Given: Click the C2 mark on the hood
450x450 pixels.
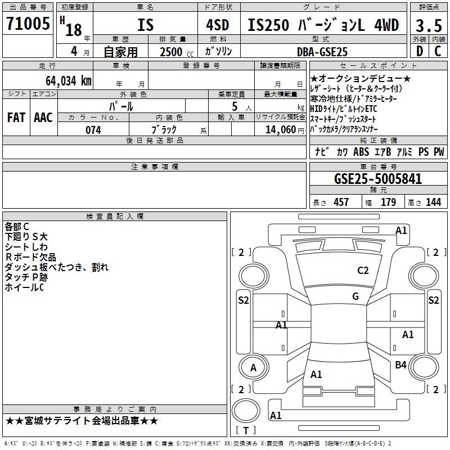Looking at the screenshot, I should [x=363, y=271].
